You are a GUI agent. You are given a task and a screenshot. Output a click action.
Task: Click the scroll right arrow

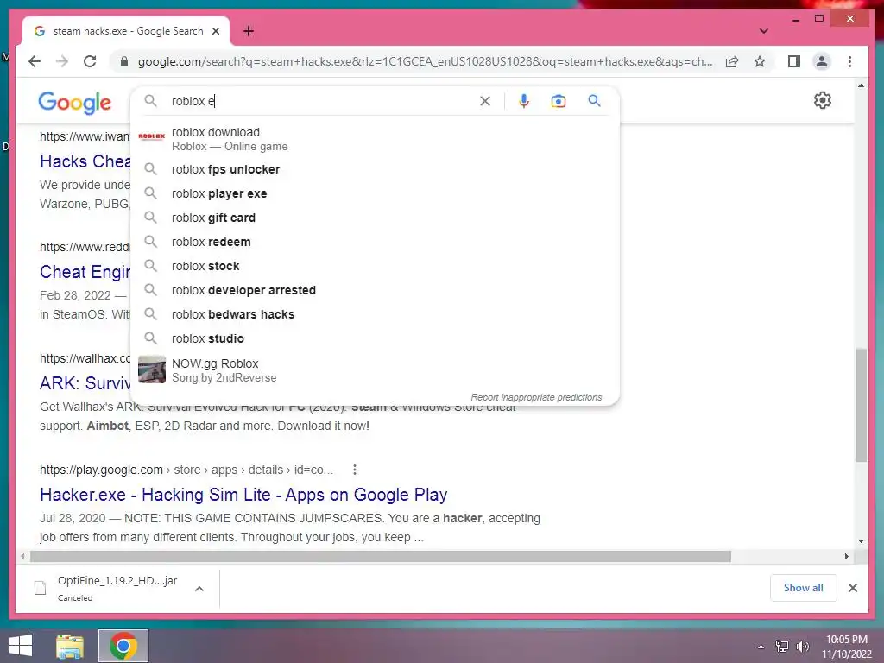[846, 557]
